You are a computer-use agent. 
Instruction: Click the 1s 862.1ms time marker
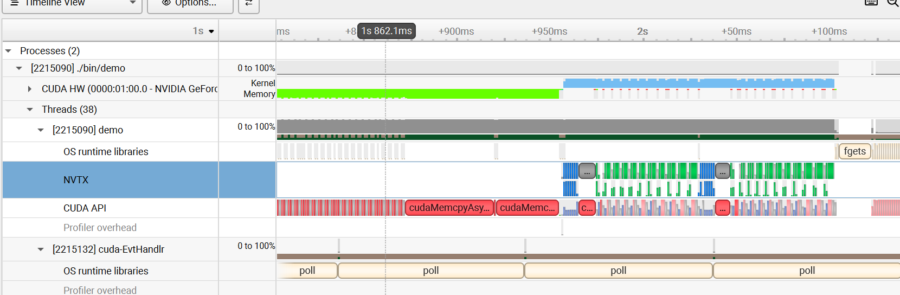387,31
